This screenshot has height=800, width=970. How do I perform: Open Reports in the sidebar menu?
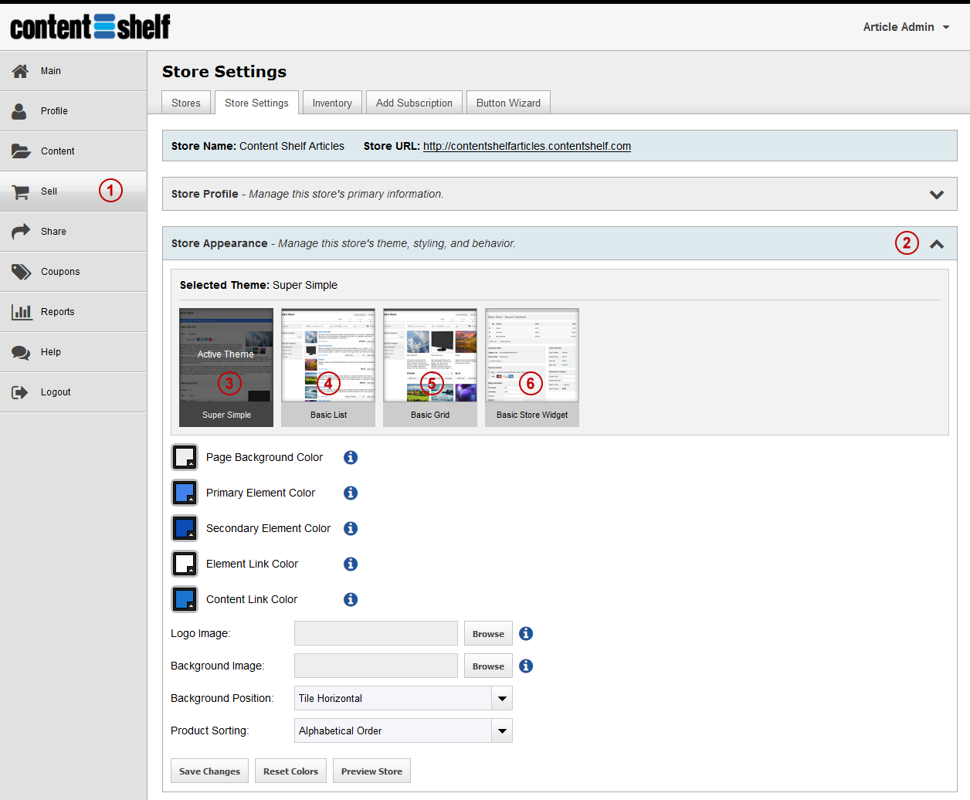73,312
